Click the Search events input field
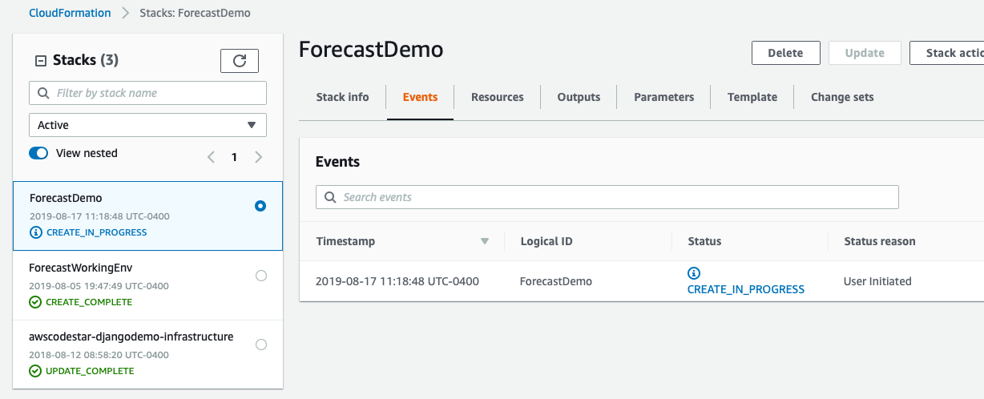The height and width of the screenshot is (399, 984). [x=607, y=197]
